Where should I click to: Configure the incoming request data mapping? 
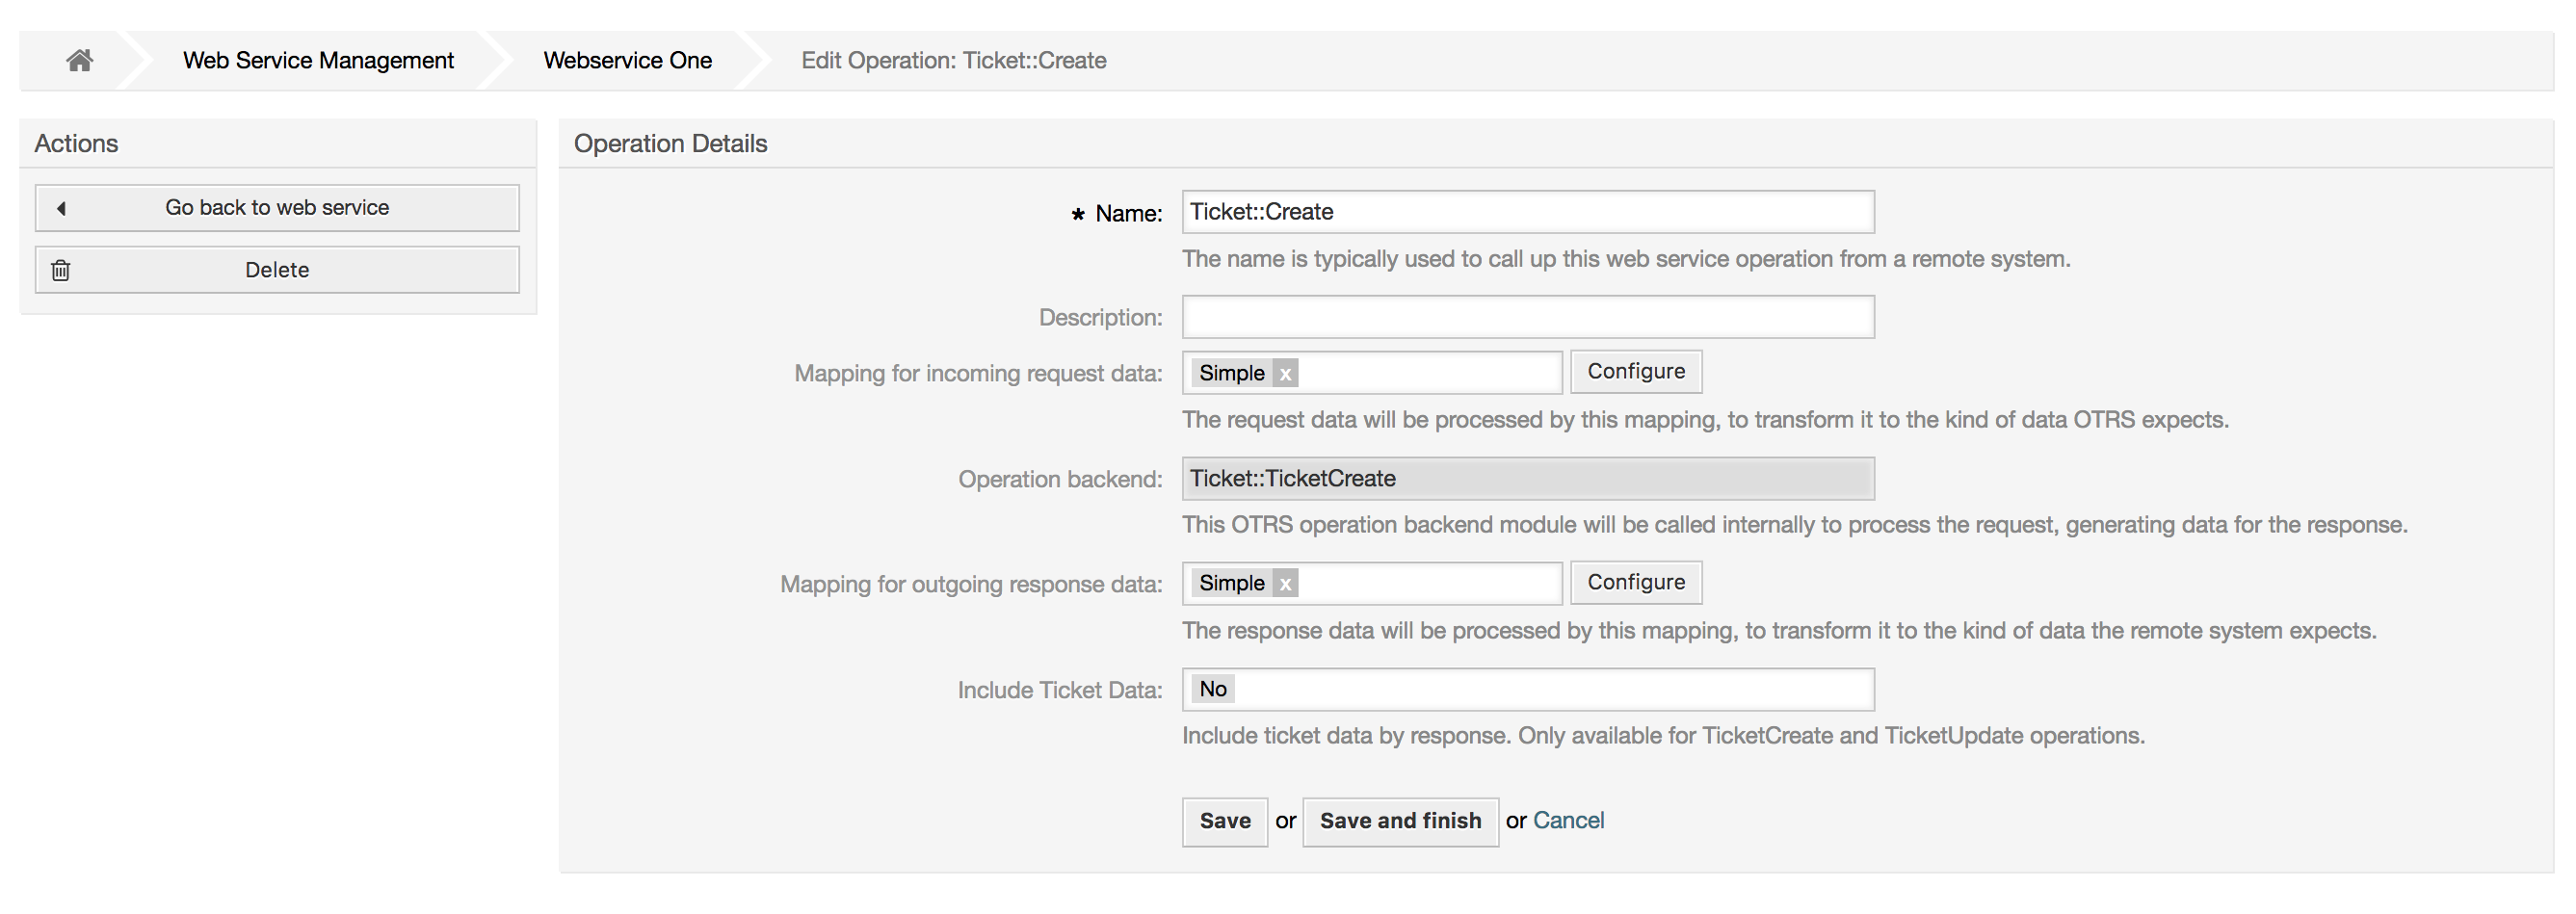coord(1636,371)
